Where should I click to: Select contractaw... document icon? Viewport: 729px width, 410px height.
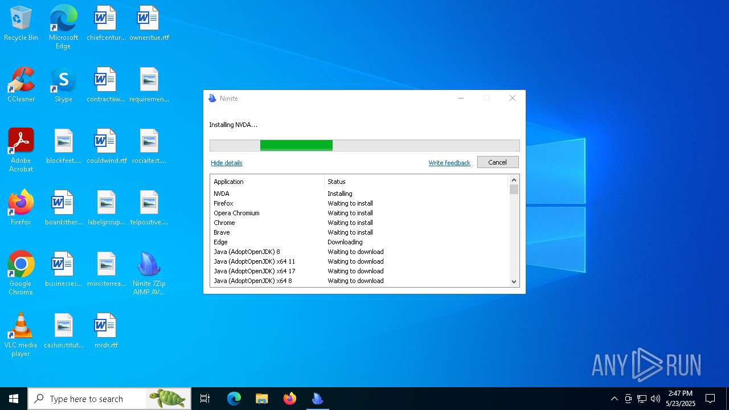tap(106, 85)
